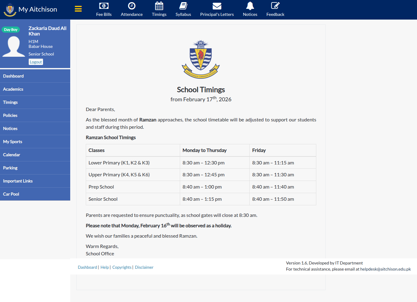This screenshot has width=417, height=302.
Task: Click the Logout button
Action: point(36,62)
